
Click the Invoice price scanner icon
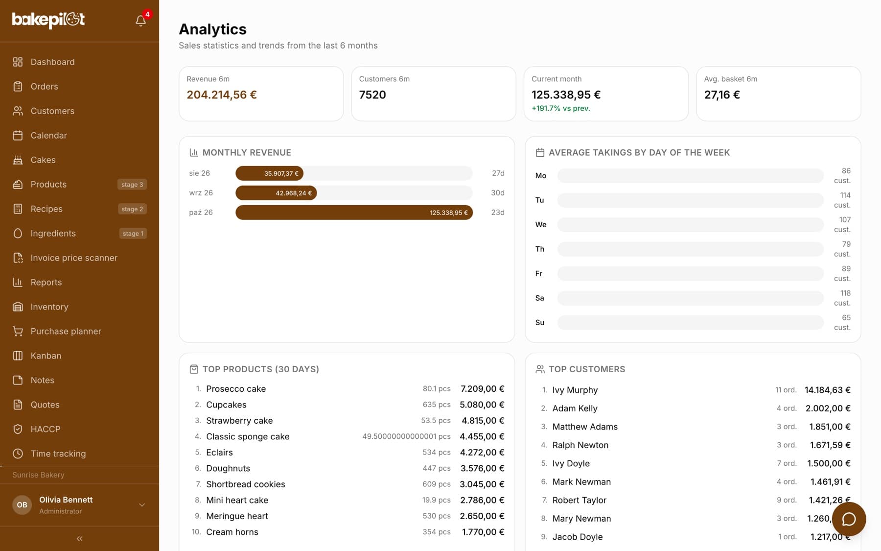(18, 258)
